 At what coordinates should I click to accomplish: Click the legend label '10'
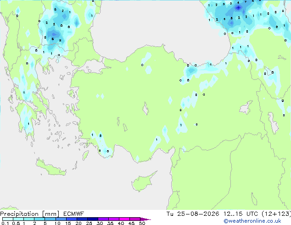click(x=57, y=223)
